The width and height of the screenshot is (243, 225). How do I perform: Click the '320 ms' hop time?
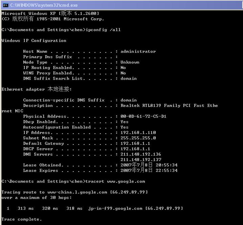[x=50, y=208]
